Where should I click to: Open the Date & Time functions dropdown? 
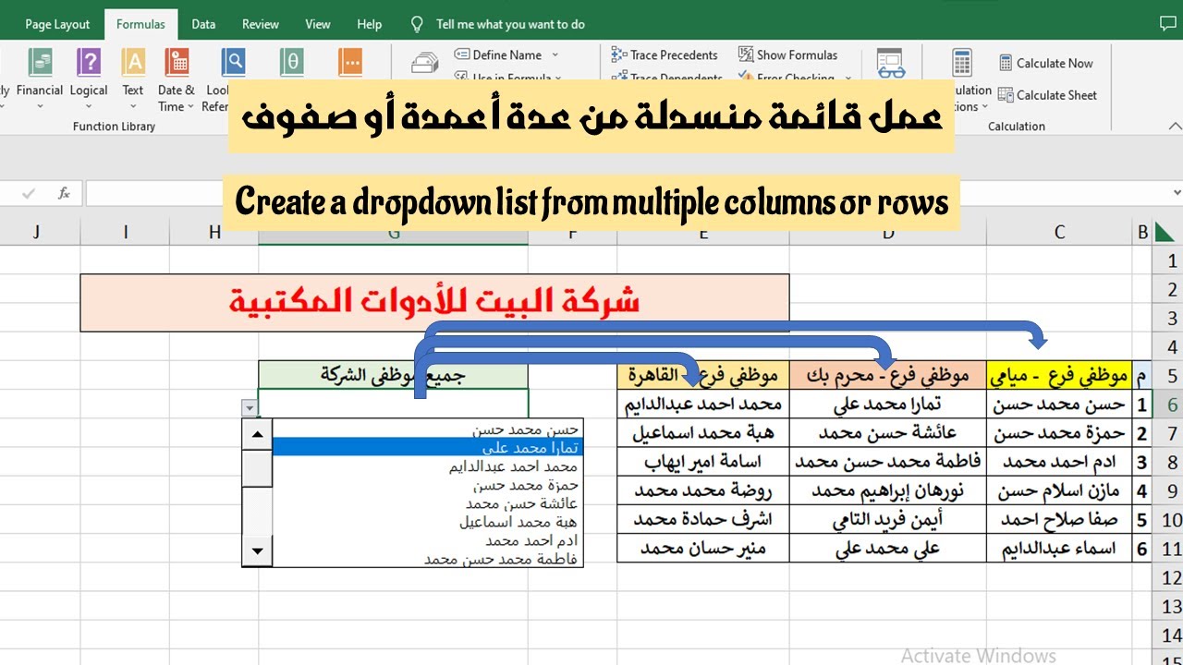click(x=177, y=79)
